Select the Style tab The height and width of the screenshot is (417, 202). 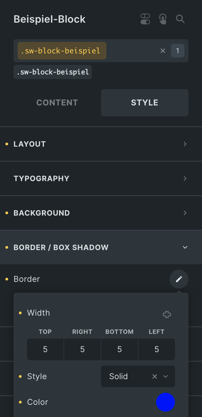pyautogui.click(x=145, y=102)
